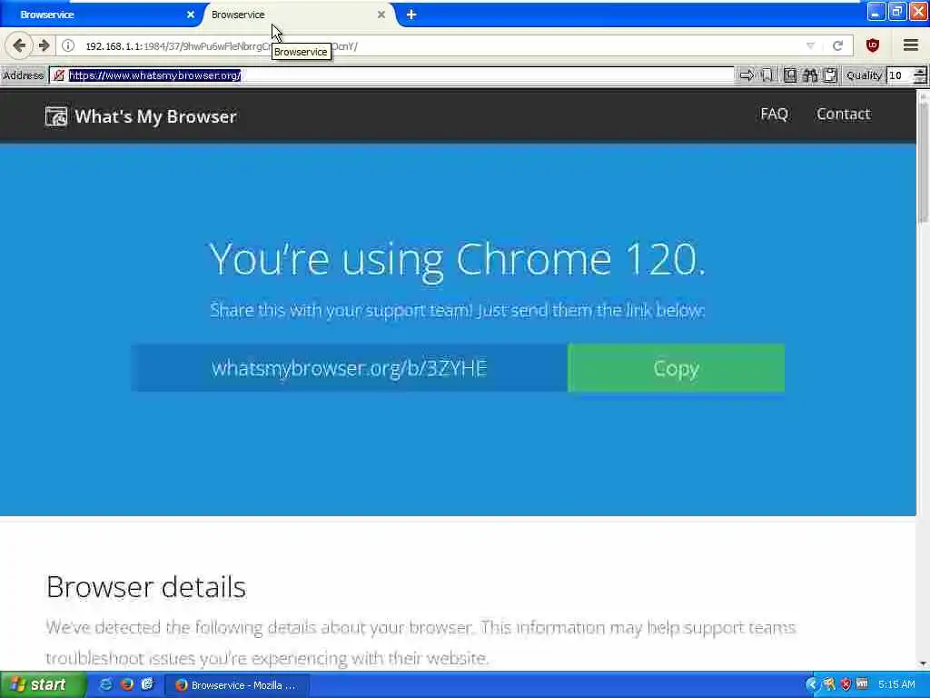Click the Browservice Go arrow icon

click(x=747, y=75)
